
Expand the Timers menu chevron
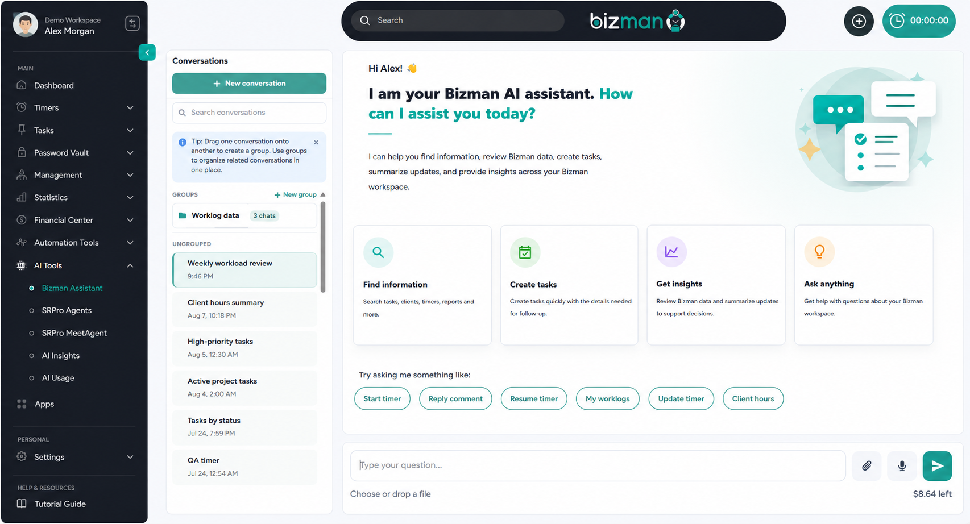point(130,107)
